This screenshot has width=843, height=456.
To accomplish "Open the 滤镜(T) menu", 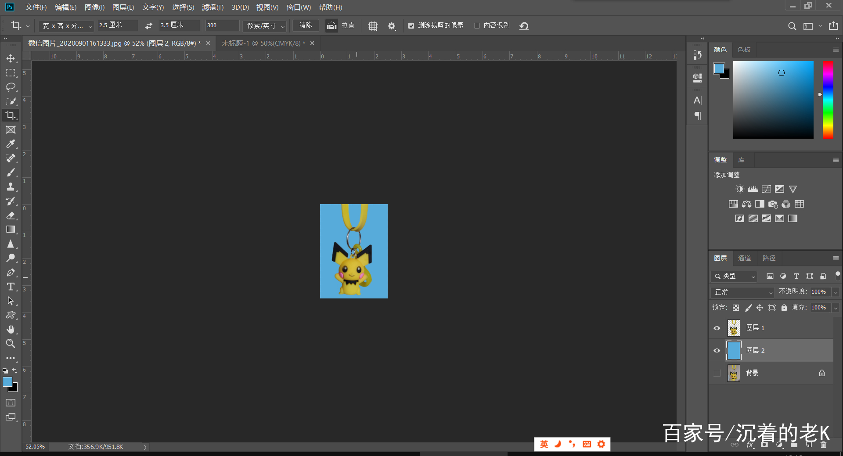I will [213, 7].
